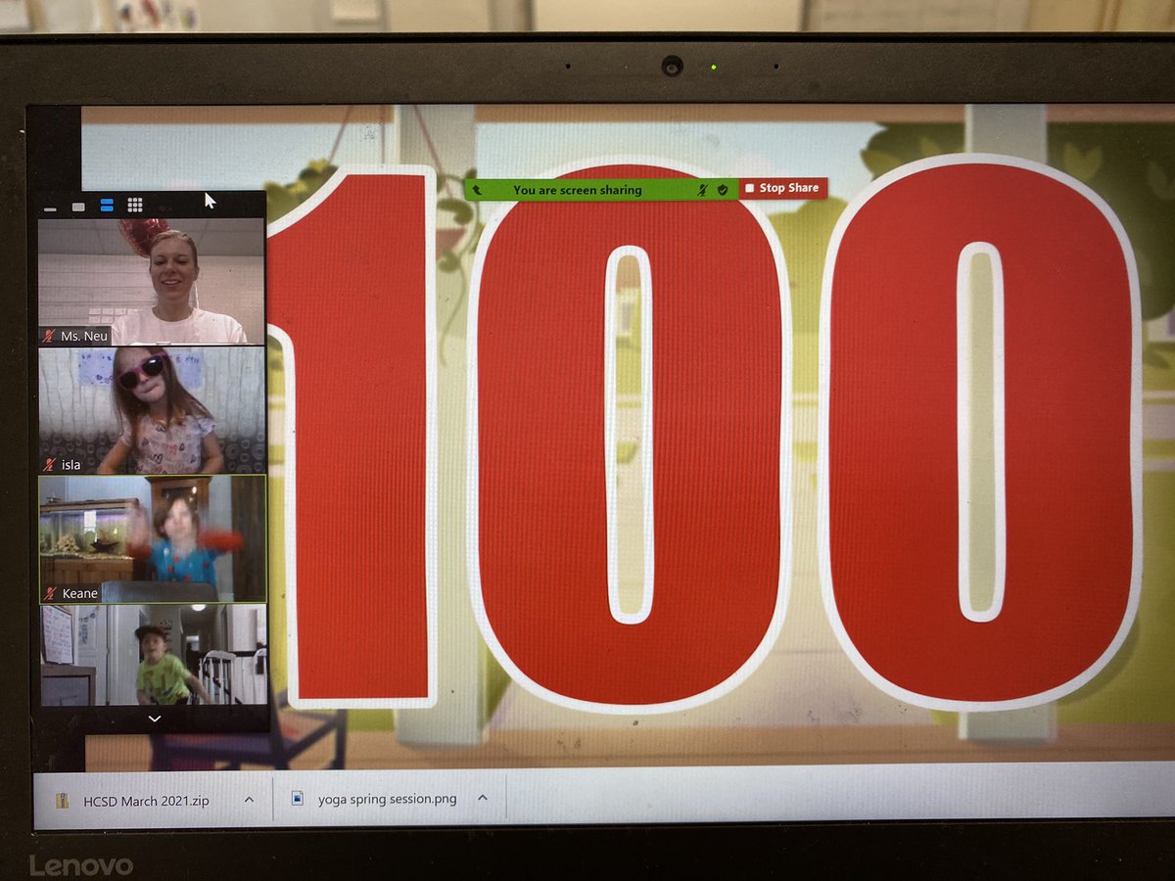Click the zip file icon in the downloads bar
The width and height of the screenshot is (1175, 881).
[63, 801]
